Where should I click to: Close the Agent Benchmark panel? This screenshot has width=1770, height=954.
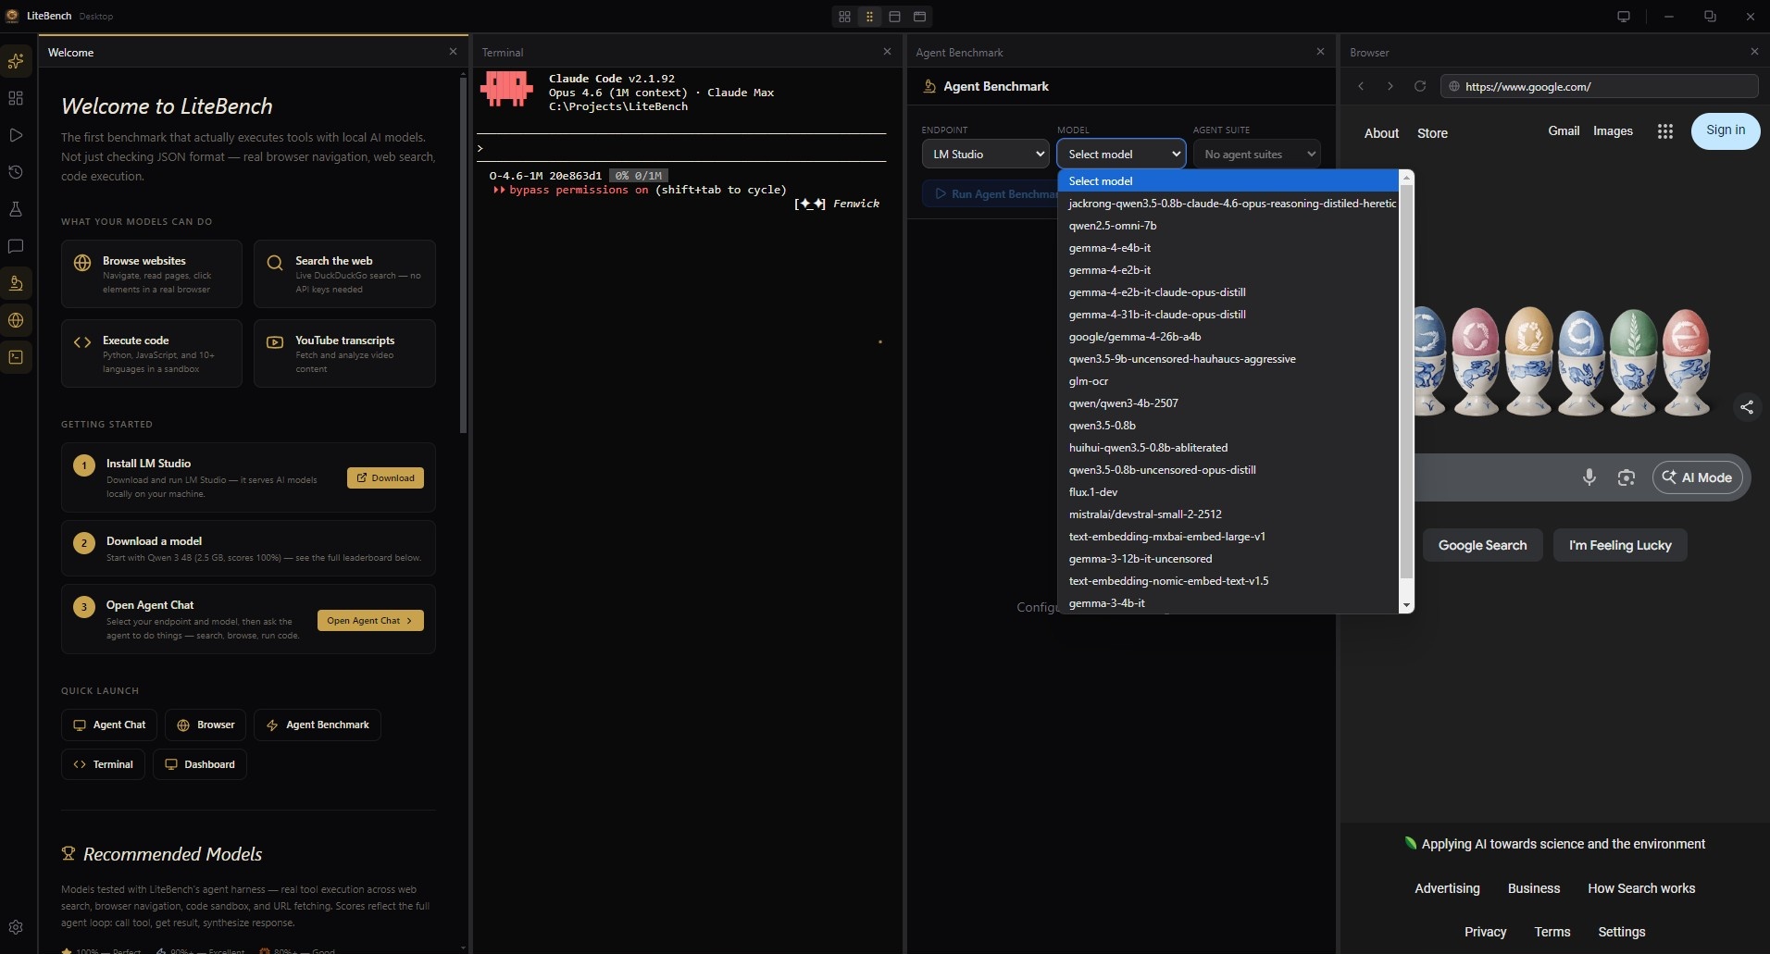point(1320,52)
